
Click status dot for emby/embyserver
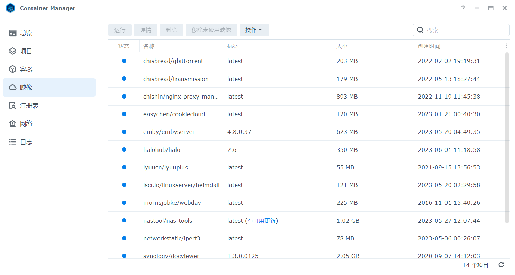coord(124,132)
